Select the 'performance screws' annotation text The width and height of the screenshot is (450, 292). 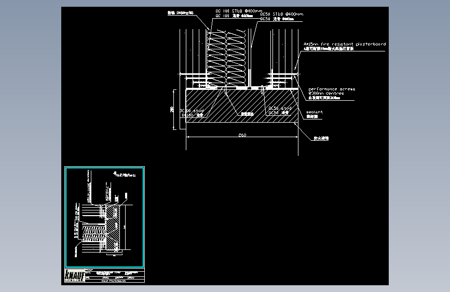(332, 89)
